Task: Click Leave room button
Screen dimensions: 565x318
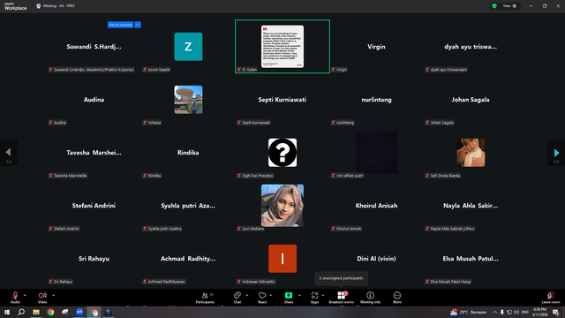Action: coord(551,298)
